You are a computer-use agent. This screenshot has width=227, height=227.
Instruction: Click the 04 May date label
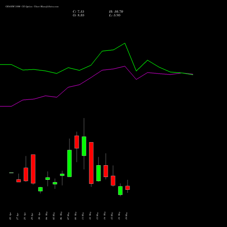coord(46,216)
